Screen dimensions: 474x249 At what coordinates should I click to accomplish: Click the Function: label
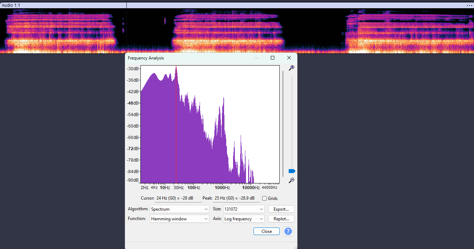(137, 219)
